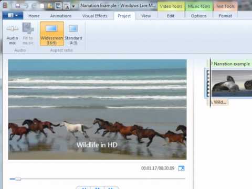Expand the Customize Quick Access Toolbar arrow
This screenshot has width=252, height=189.
(x=73, y=7)
